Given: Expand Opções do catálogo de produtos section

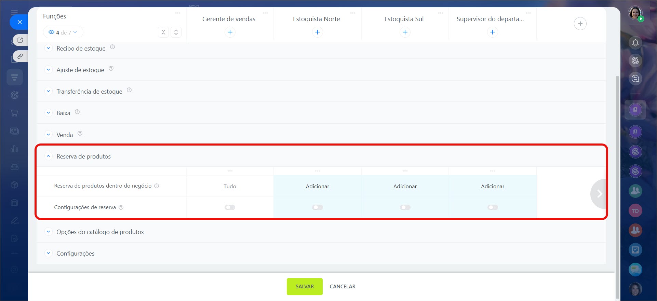Looking at the screenshot, I should click(x=49, y=232).
